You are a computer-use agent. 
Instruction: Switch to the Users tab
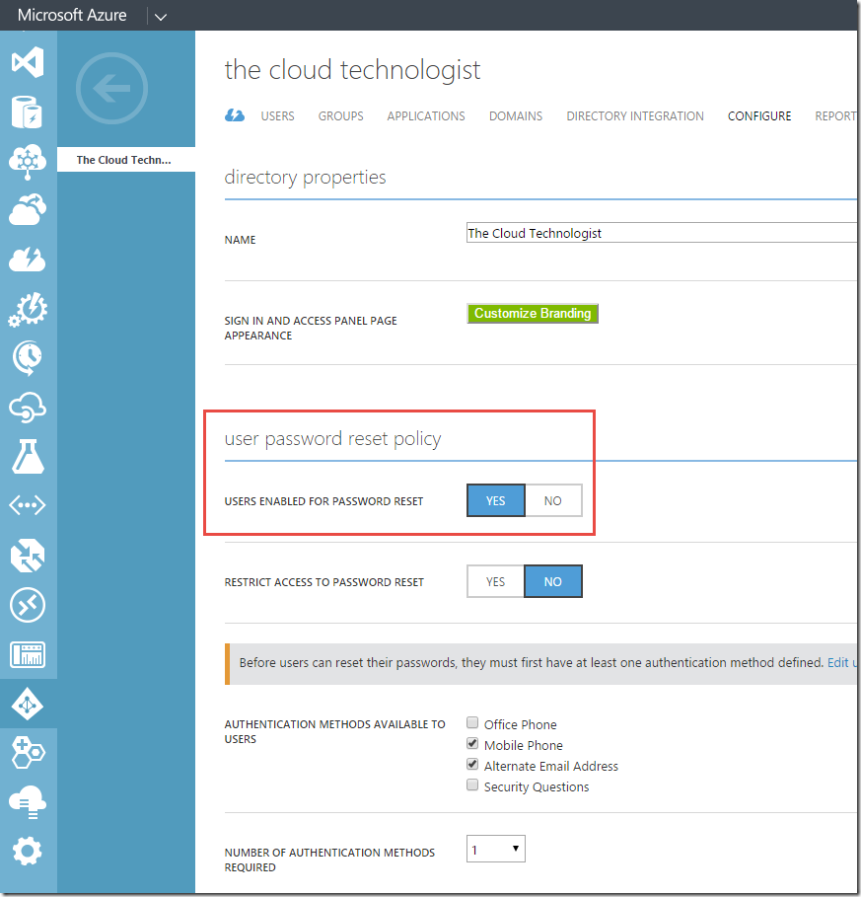click(278, 116)
